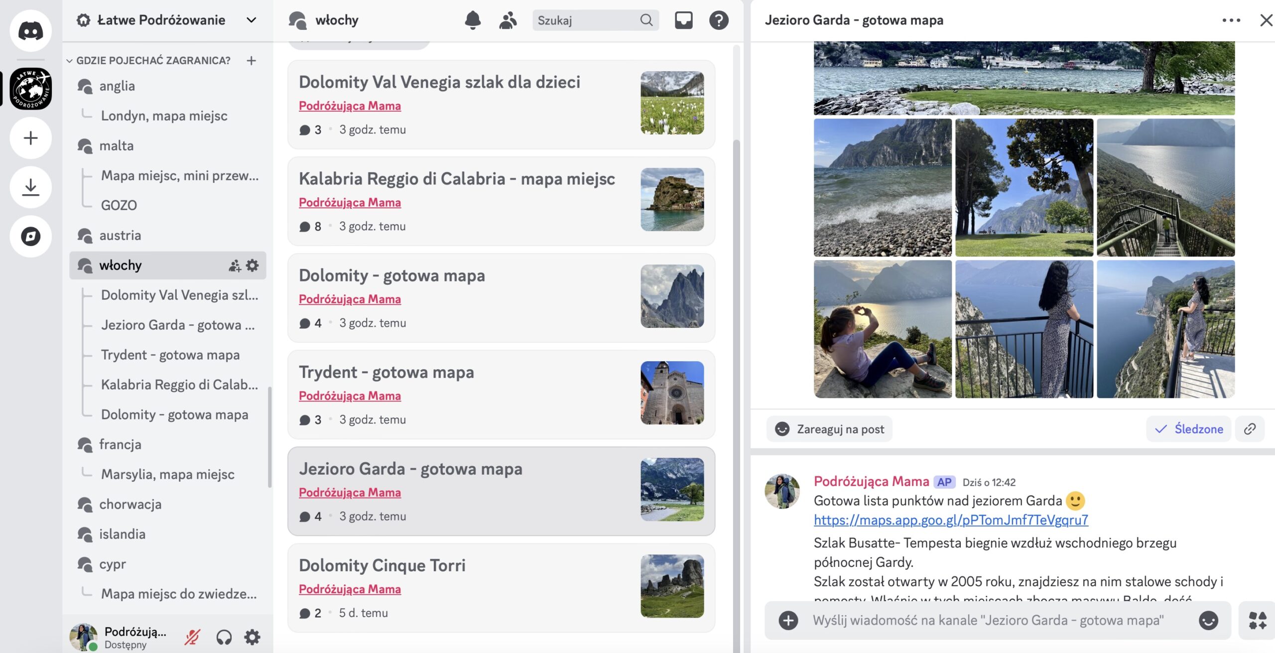This screenshot has height=653, width=1275.
Task: Open apps launcher beside message box
Action: tap(1258, 621)
